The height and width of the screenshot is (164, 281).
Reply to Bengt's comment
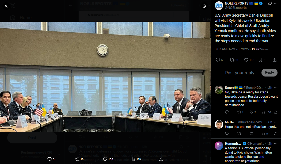[227, 112]
